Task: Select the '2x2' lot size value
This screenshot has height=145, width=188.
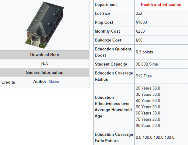Action: coord(139,13)
